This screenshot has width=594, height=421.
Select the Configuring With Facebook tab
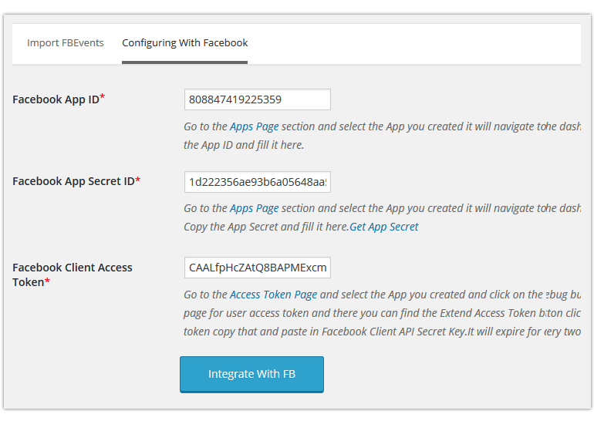(x=185, y=42)
